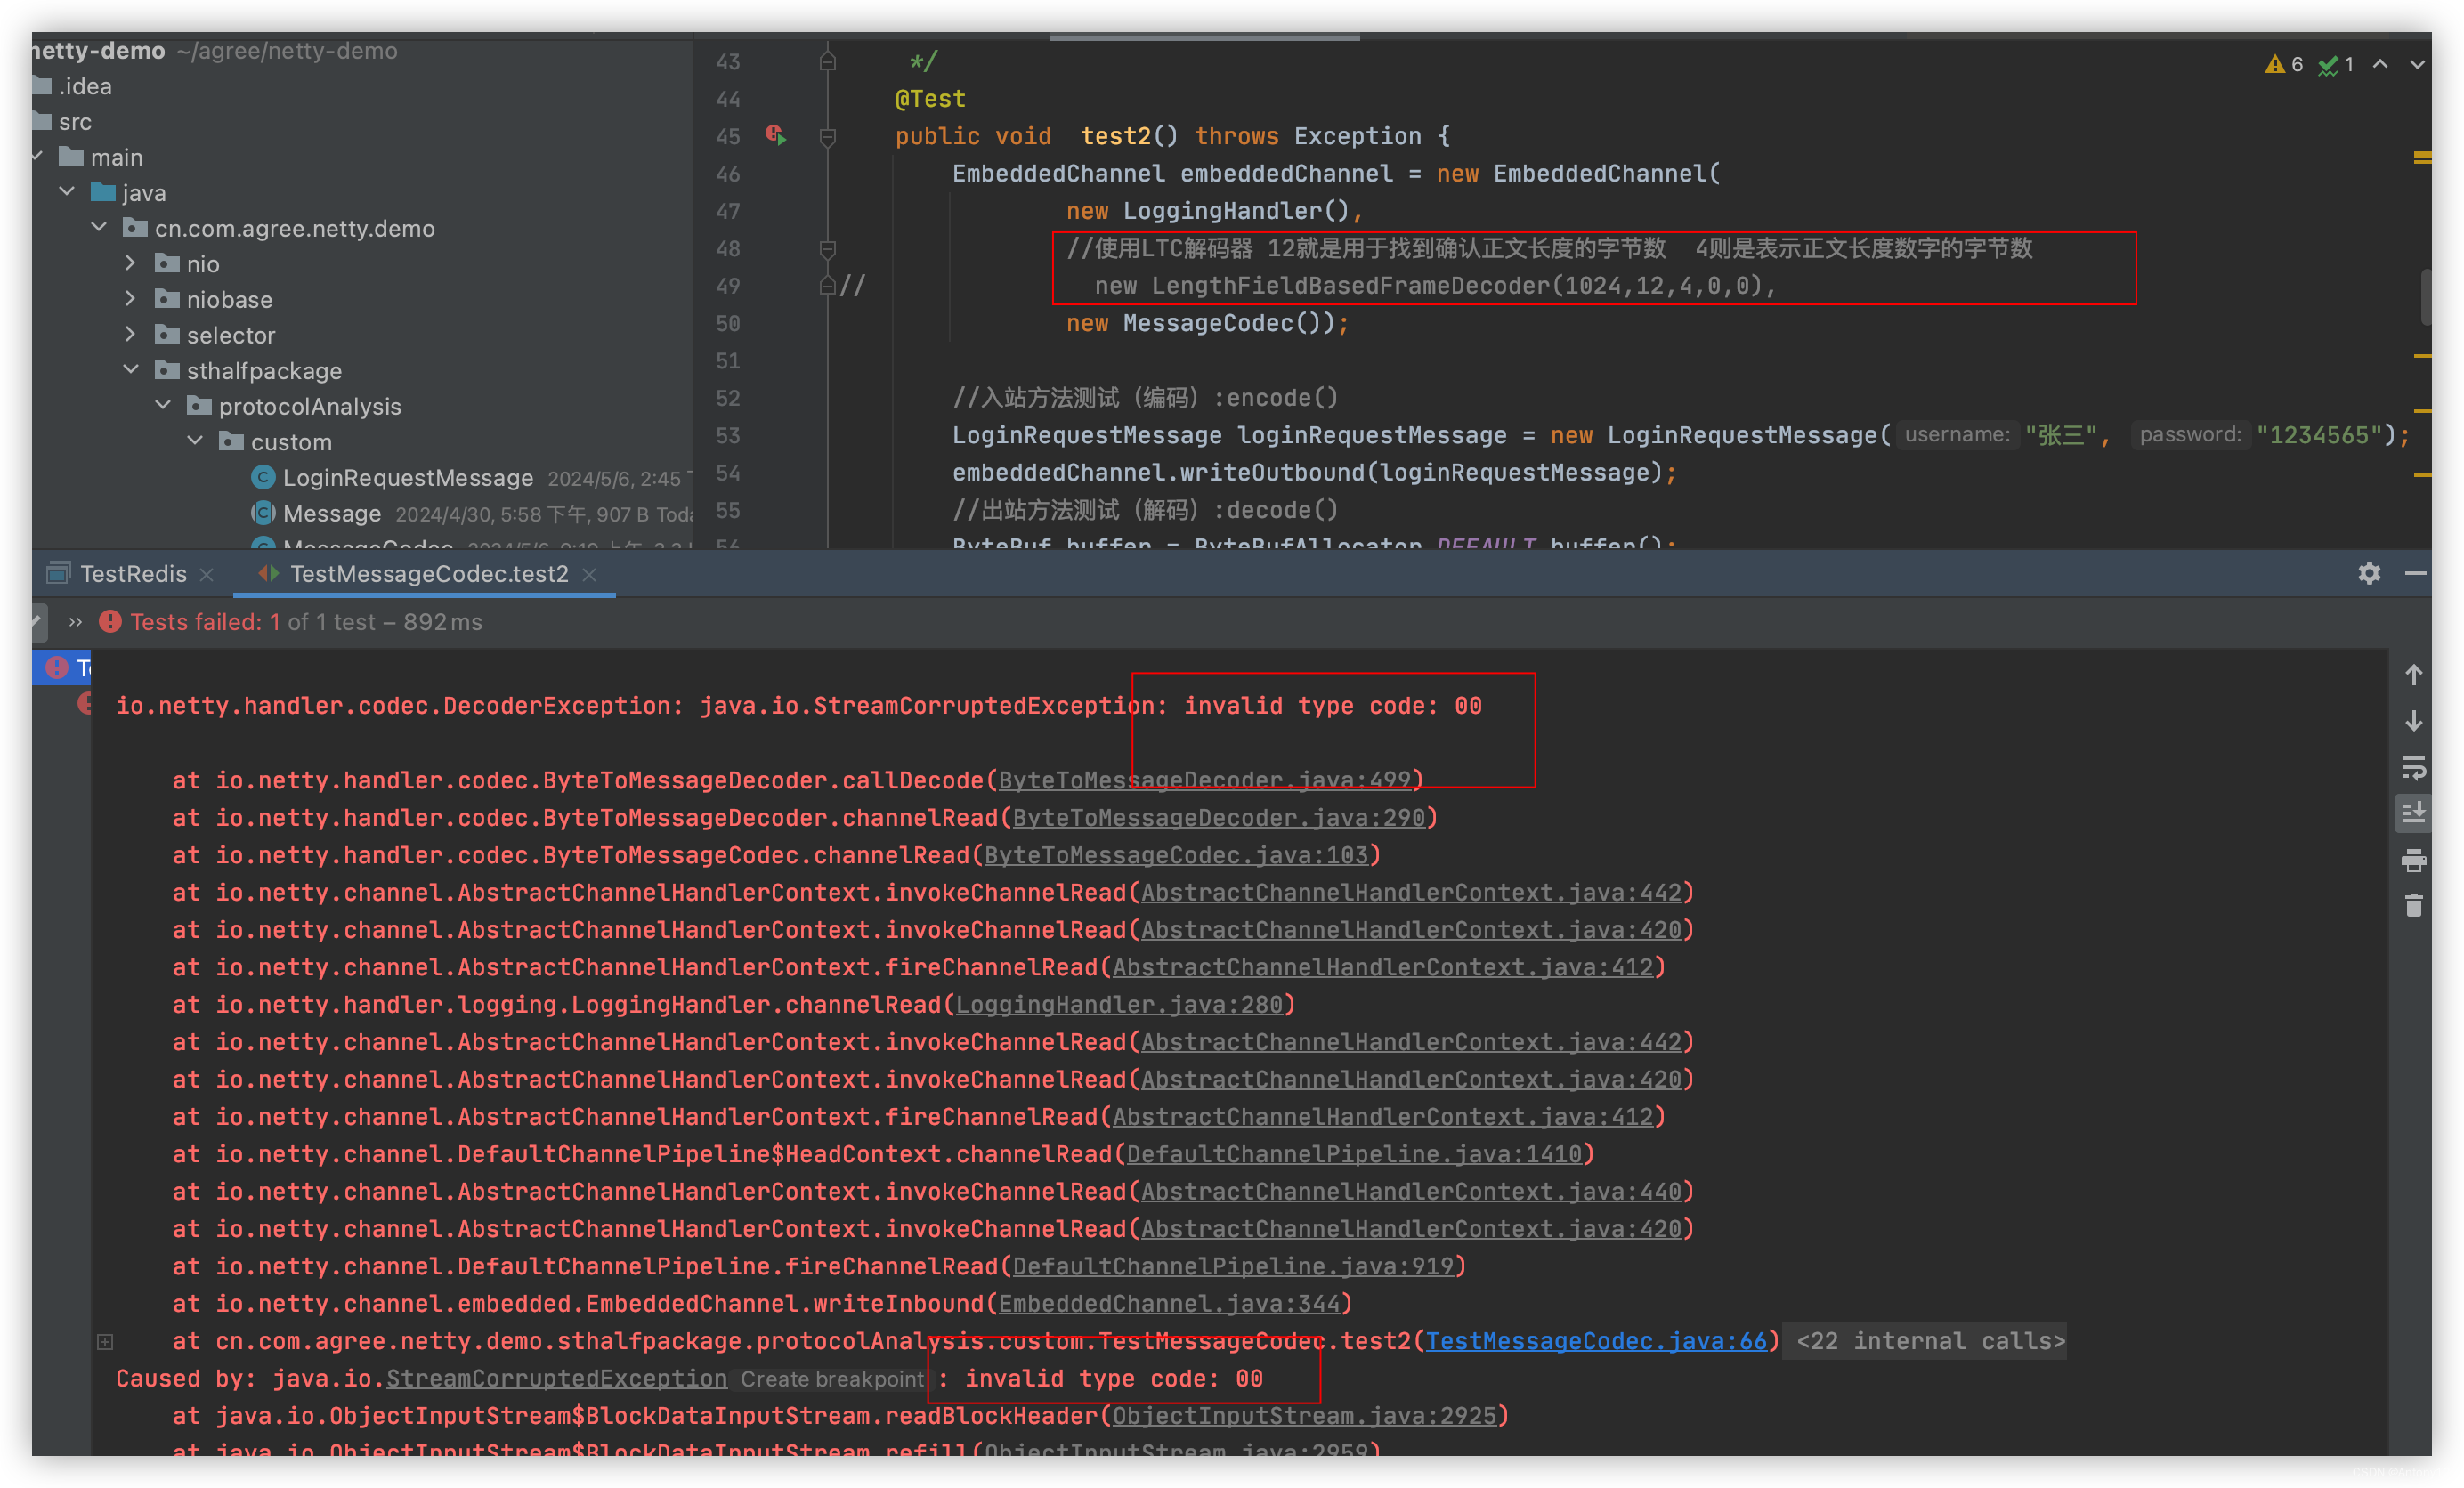The image size is (2464, 1488).
Task: Fold the test2 method at line 45
Action: click(827, 136)
